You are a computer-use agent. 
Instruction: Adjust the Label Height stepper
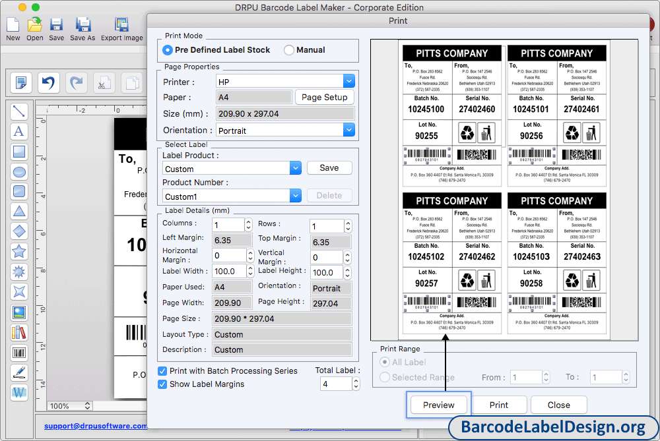(x=347, y=272)
